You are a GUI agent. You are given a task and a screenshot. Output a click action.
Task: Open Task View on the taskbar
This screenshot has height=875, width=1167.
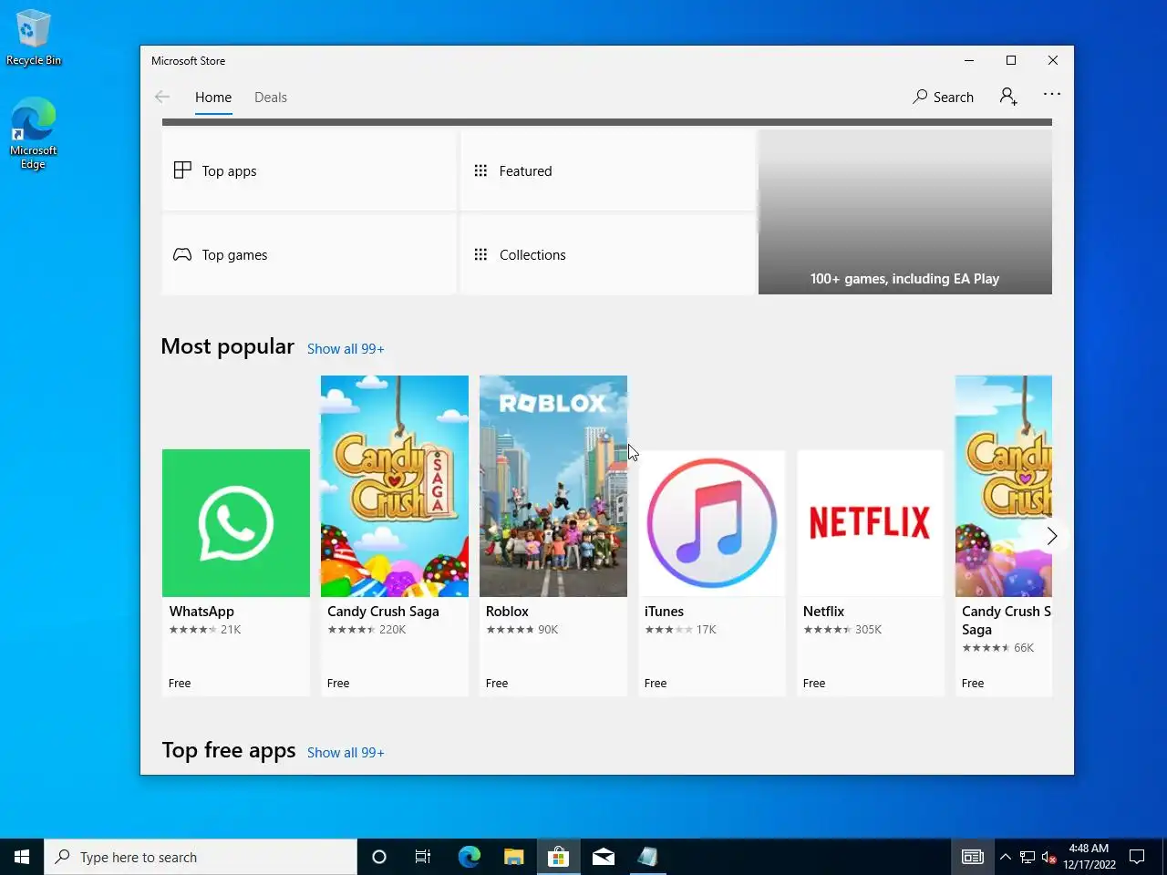(423, 857)
